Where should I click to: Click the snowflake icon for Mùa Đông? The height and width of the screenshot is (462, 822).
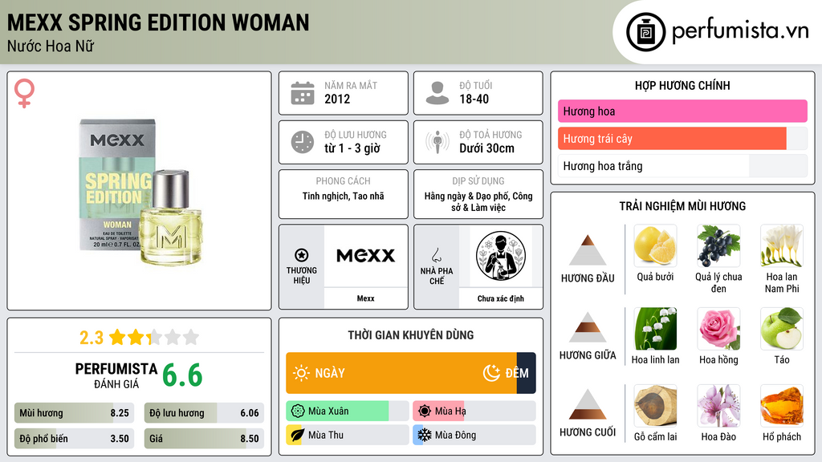[x=425, y=435]
